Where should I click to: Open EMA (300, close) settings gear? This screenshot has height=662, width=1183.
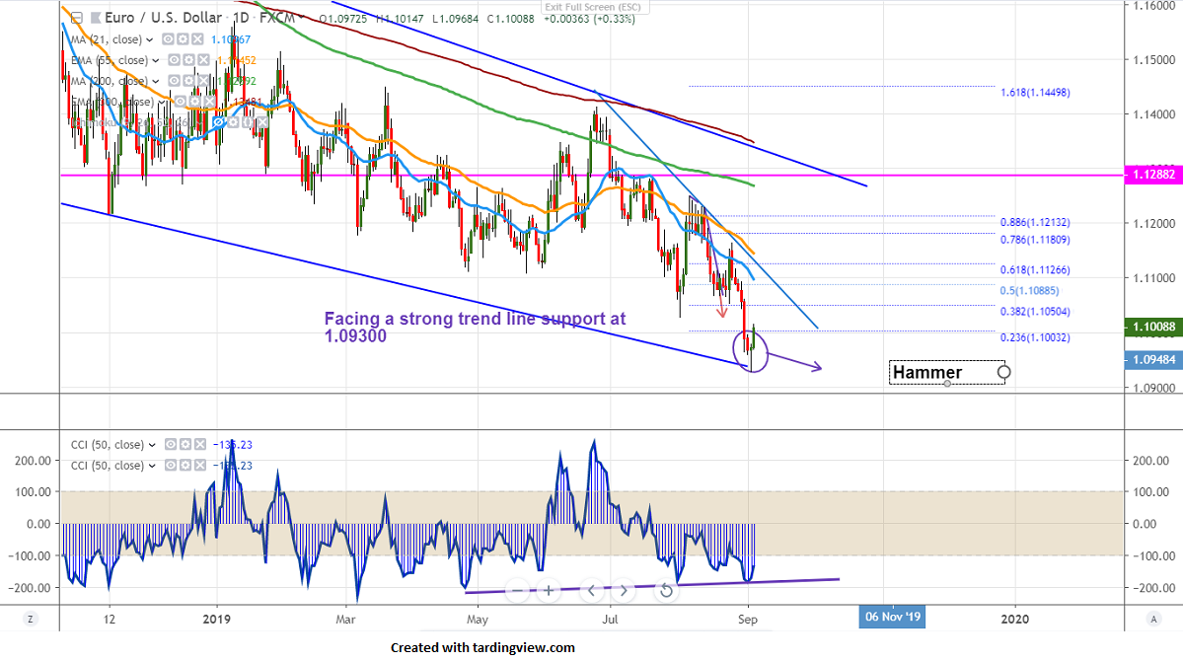click(x=194, y=101)
